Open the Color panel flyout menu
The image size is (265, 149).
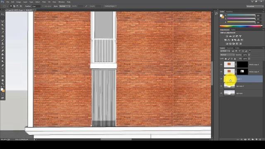pyautogui.click(x=263, y=12)
